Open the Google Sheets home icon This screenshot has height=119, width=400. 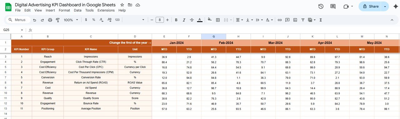(8, 7)
